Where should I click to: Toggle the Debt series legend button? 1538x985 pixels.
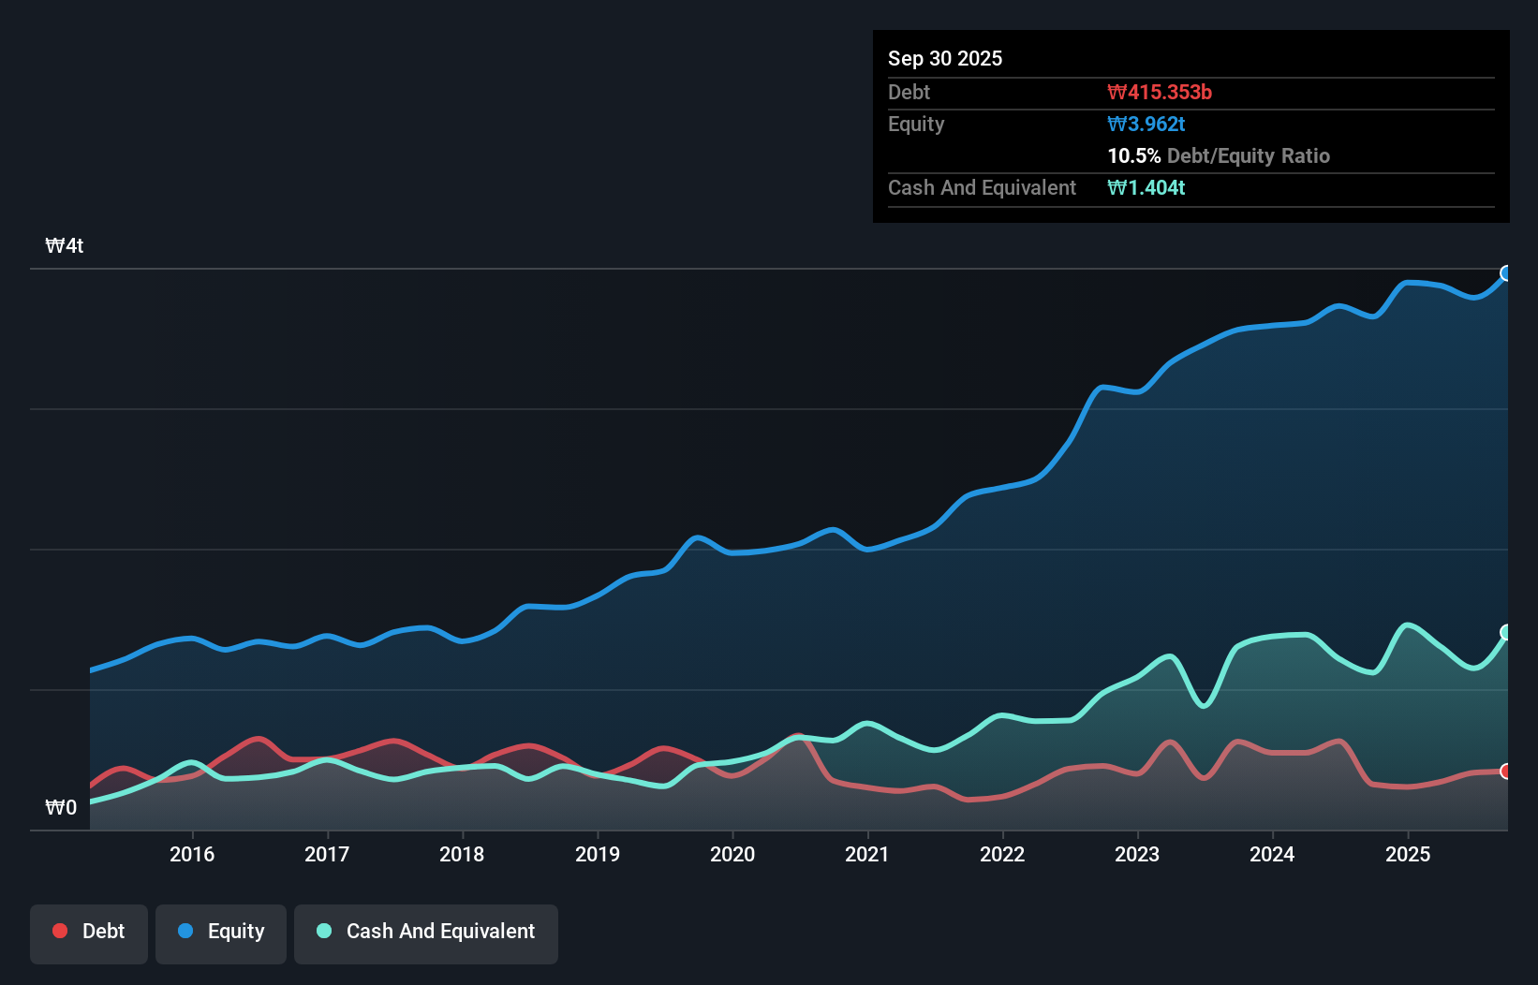89,934
